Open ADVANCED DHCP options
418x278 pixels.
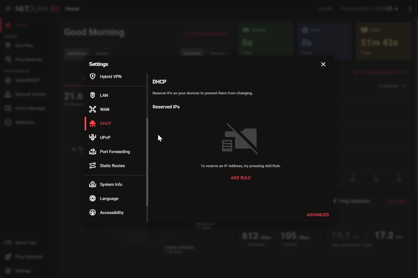(318, 215)
